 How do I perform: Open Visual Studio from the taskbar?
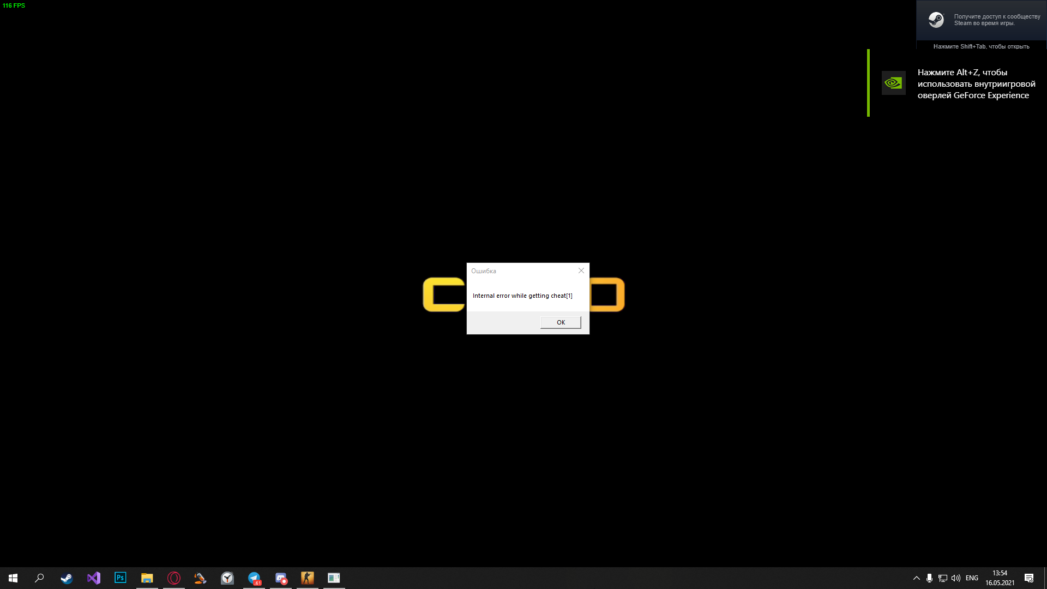[94, 578]
